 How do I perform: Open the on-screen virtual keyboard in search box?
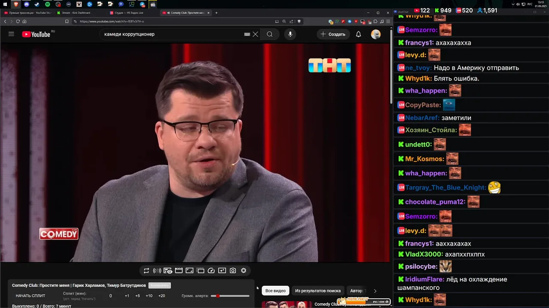(x=247, y=34)
